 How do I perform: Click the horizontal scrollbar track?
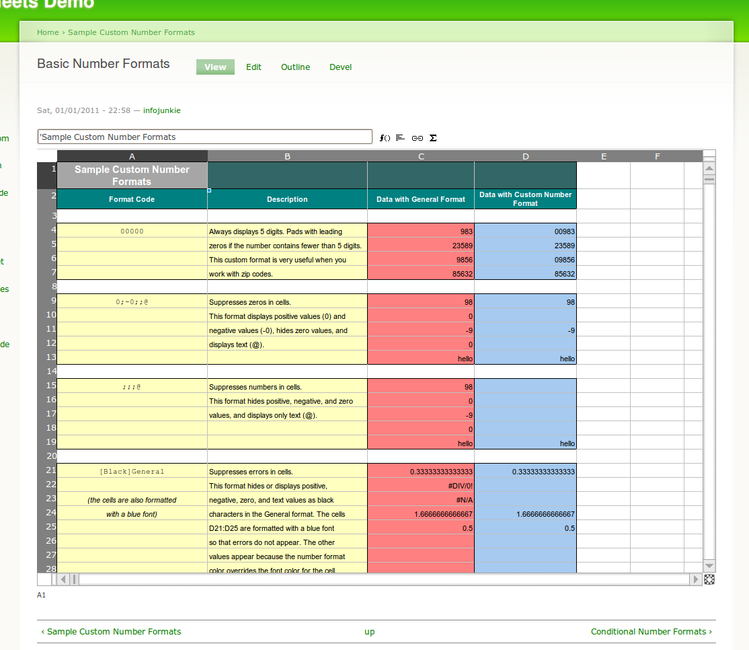[x=385, y=579]
